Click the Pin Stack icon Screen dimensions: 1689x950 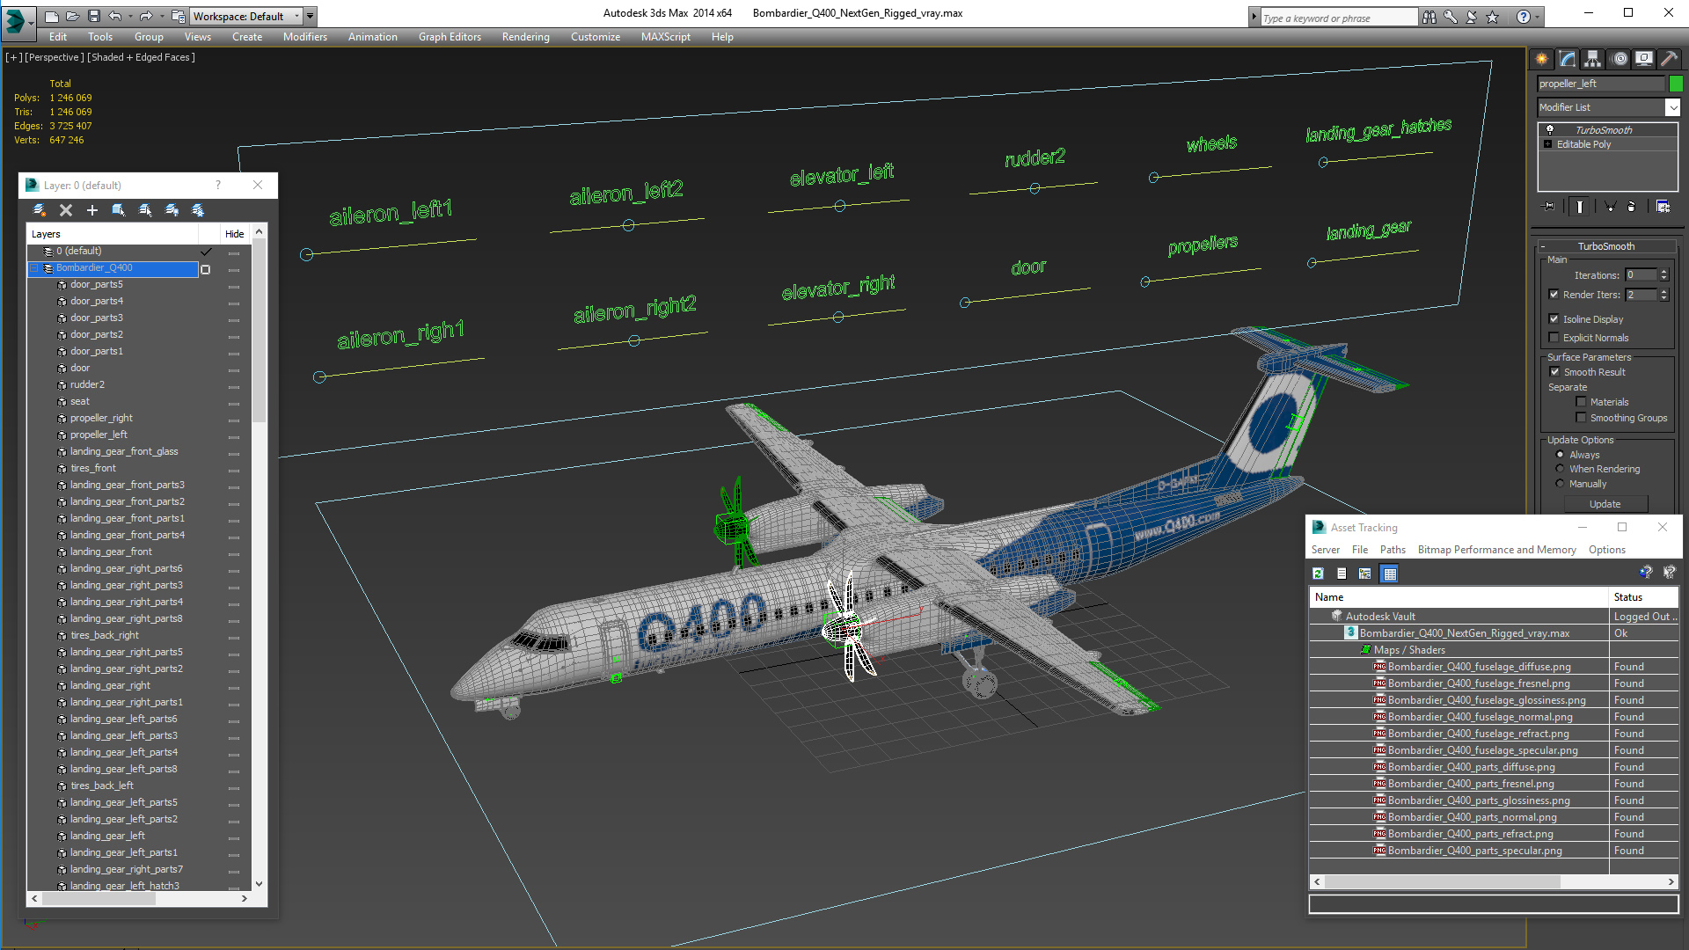tap(1549, 207)
